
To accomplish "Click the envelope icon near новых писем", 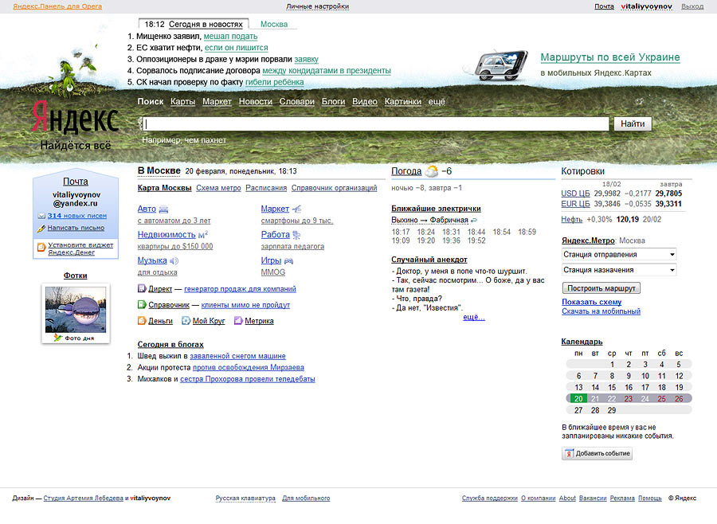I will pos(43,215).
